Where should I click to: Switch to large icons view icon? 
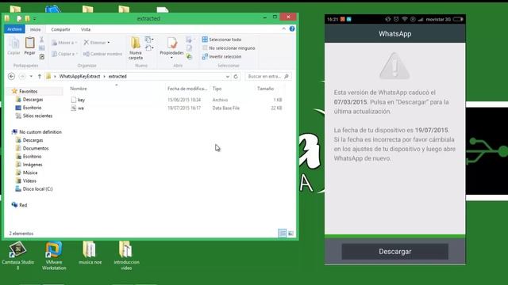291,234
